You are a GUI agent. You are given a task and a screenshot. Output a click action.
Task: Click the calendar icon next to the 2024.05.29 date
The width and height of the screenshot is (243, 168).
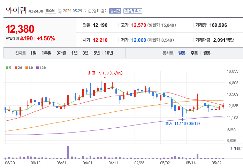tap(60, 11)
